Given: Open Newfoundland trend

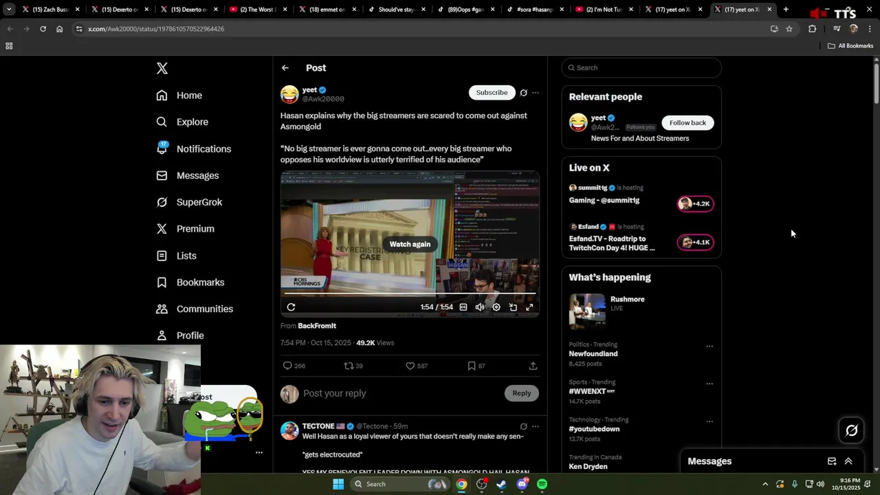Looking at the screenshot, I should tap(593, 354).
